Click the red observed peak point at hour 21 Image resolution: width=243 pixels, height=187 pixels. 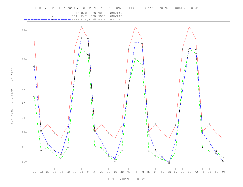[x=81, y=27]
